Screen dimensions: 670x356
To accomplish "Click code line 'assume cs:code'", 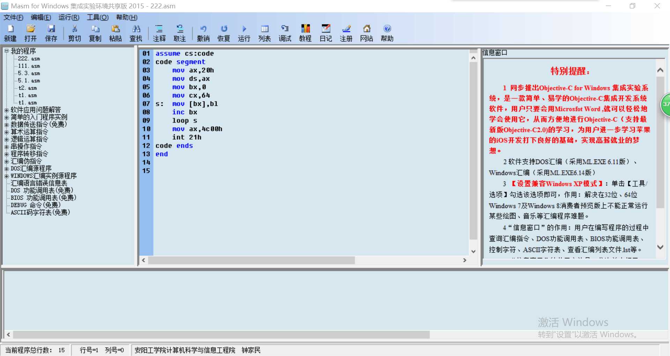I will 185,53.
